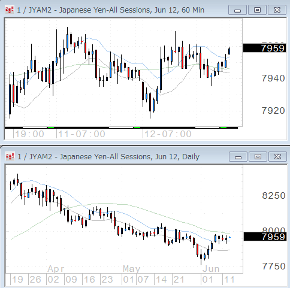Click the 14 date label on Daily axis
Screen dimensions: 290x288
pos(161,280)
